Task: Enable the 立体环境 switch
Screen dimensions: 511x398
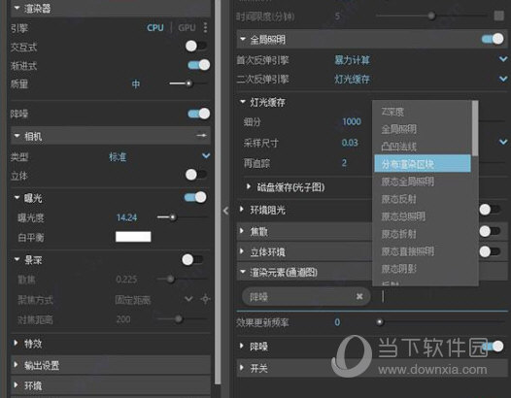Action: pyautogui.click(x=490, y=251)
